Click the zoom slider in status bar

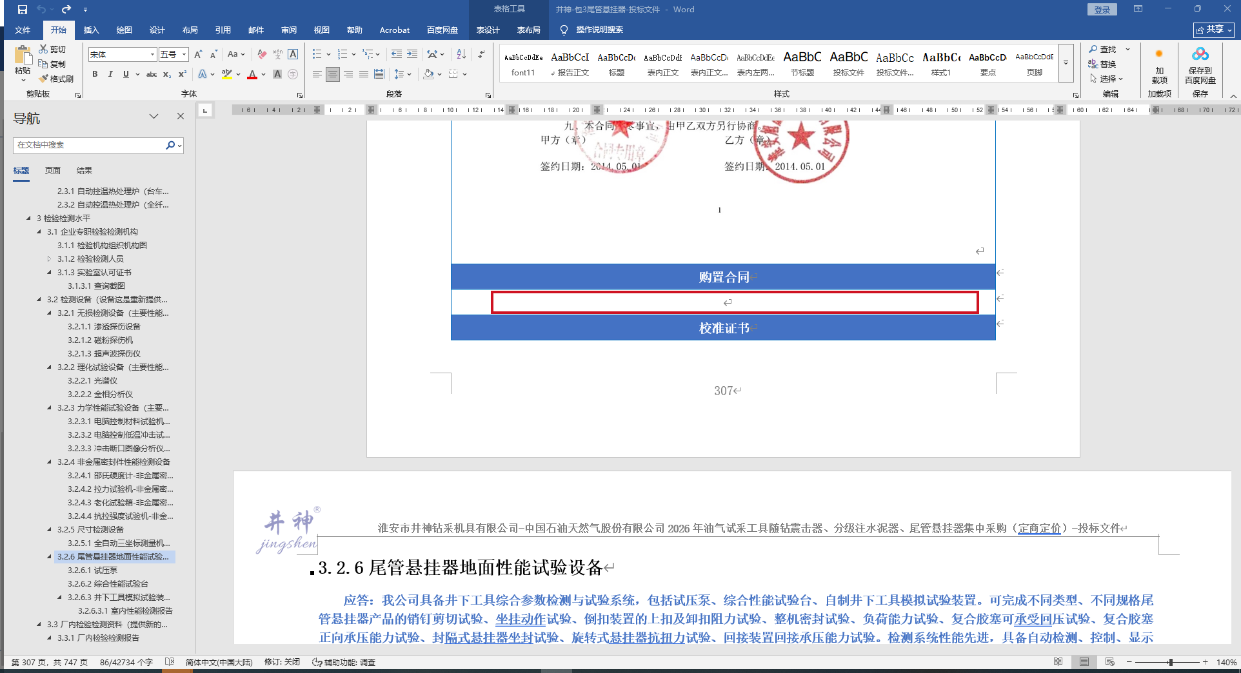click(1170, 662)
